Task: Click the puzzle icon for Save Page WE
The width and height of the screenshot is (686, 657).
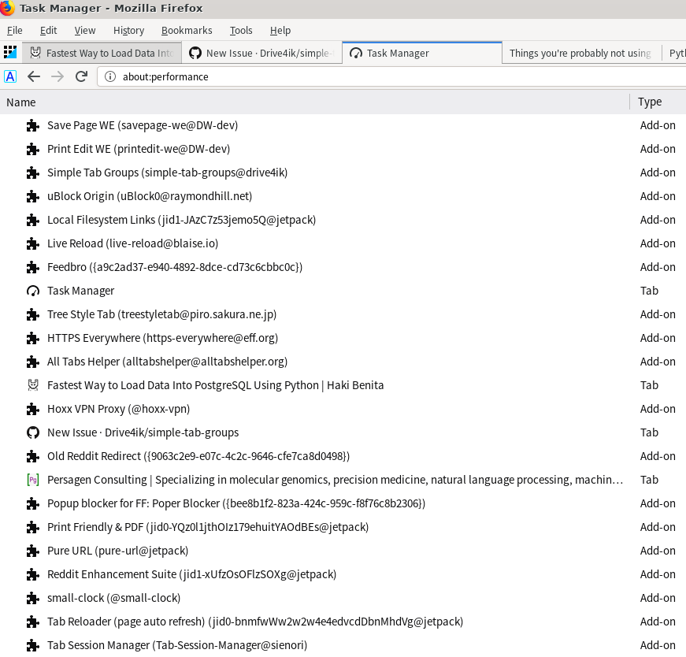Action: pos(33,125)
